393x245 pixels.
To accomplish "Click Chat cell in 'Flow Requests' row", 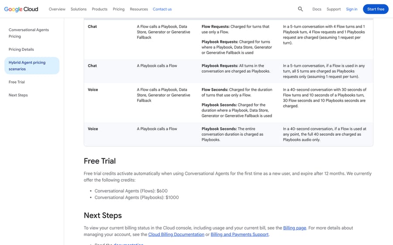I will (92, 27).
